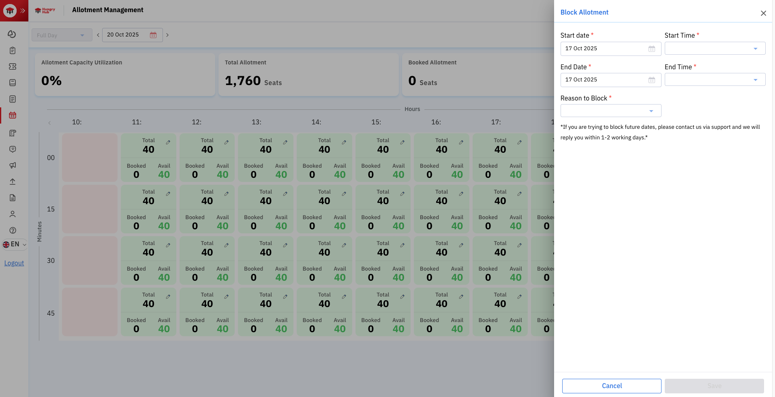Image resolution: width=775 pixels, height=397 pixels.
Task: Click the upload icon in the sidebar
Action: pyautogui.click(x=13, y=181)
